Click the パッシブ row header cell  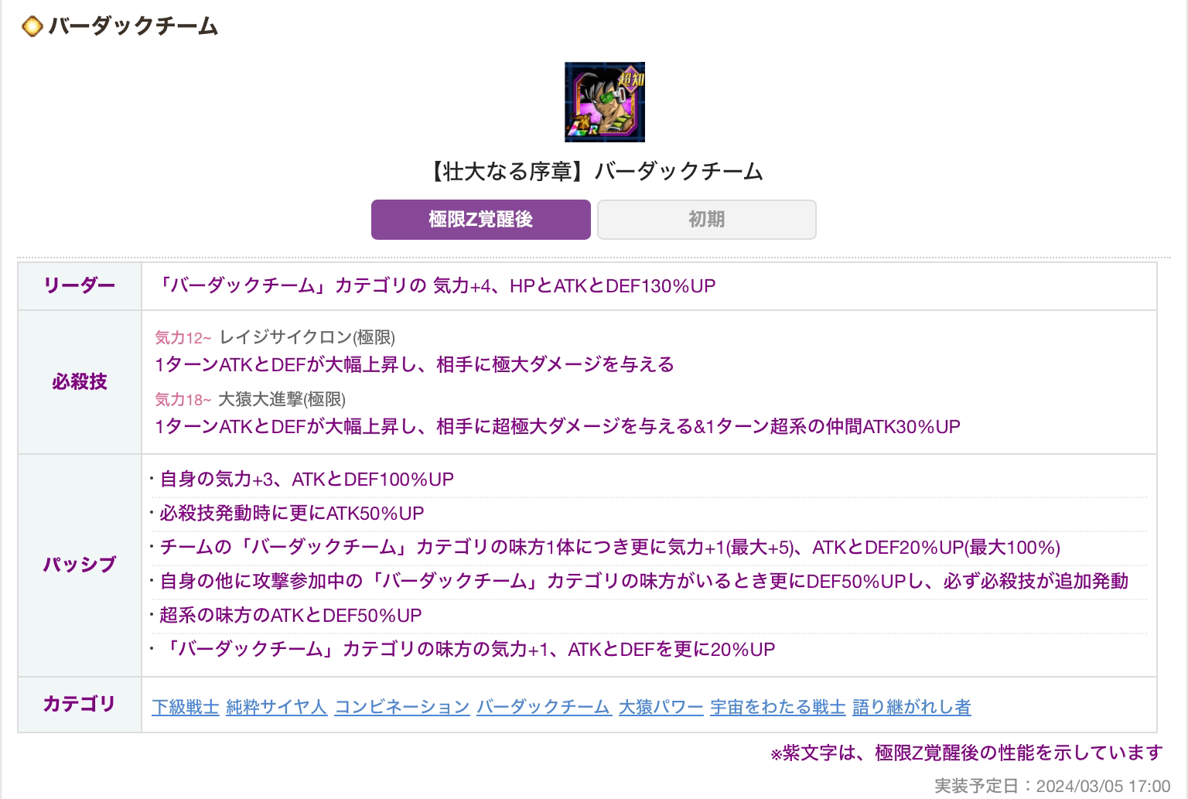80,565
